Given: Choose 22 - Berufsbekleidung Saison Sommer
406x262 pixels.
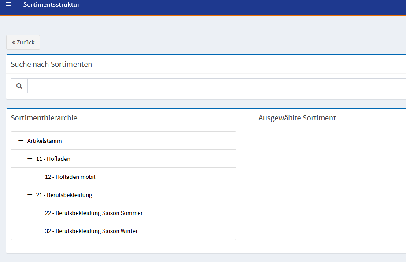Looking at the screenshot, I should pos(94,213).
